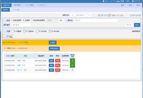Click the circle status icon in 後藤 花子's row
Viewport: 143px width, 98px height.
pyautogui.click(x=72, y=65)
